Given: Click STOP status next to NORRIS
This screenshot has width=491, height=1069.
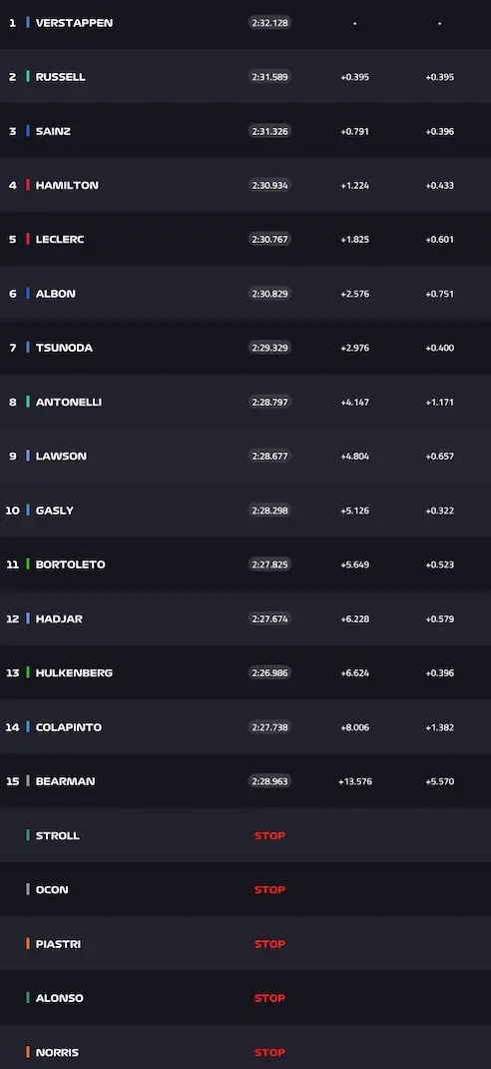Looking at the screenshot, I should [269, 1053].
